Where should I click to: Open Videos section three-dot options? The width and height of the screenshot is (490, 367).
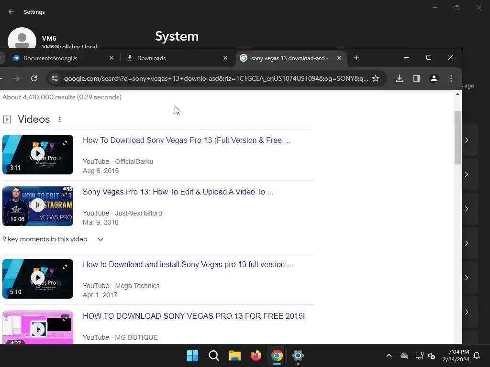60,119
